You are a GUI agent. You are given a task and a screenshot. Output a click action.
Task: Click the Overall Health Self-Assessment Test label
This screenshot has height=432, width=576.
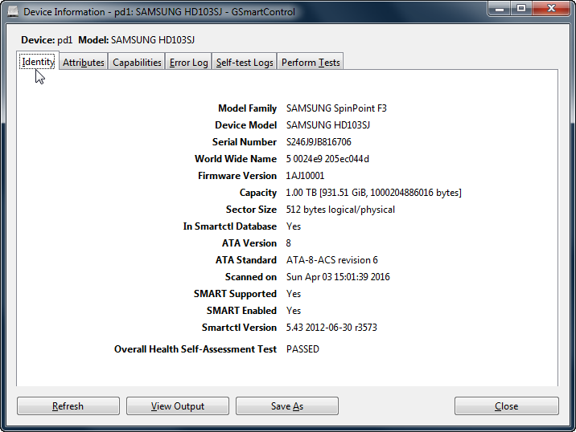(x=195, y=349)
